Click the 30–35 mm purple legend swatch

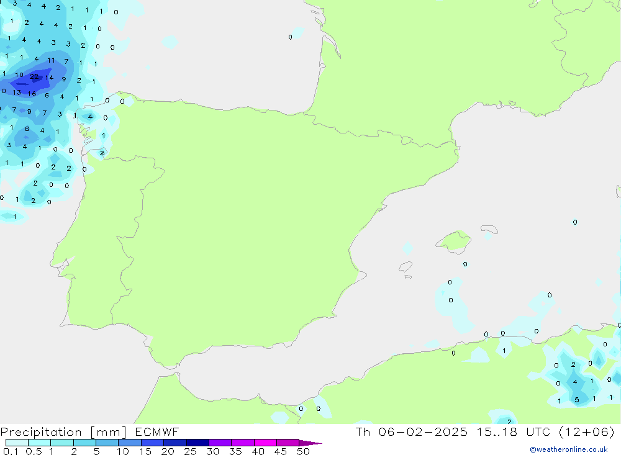(220, 443)
